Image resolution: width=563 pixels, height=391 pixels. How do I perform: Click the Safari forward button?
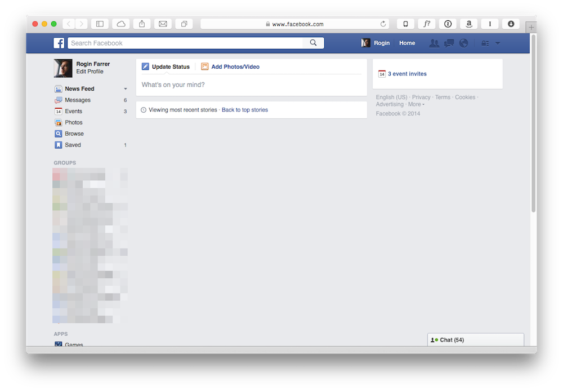82,24
